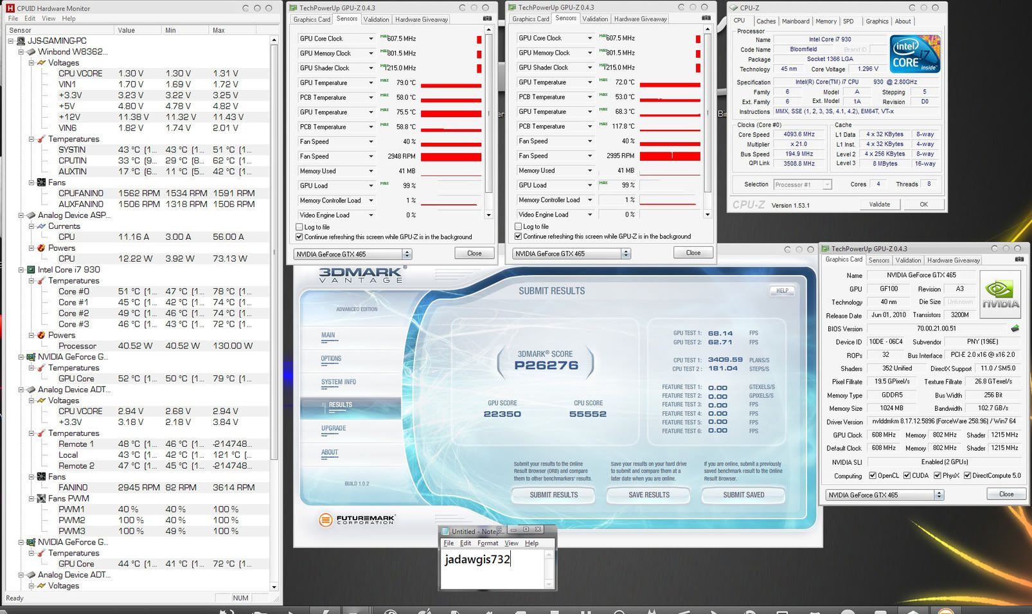
Task: Click the Winbond W8362 chip icon
Action: [x=31, y=51]
